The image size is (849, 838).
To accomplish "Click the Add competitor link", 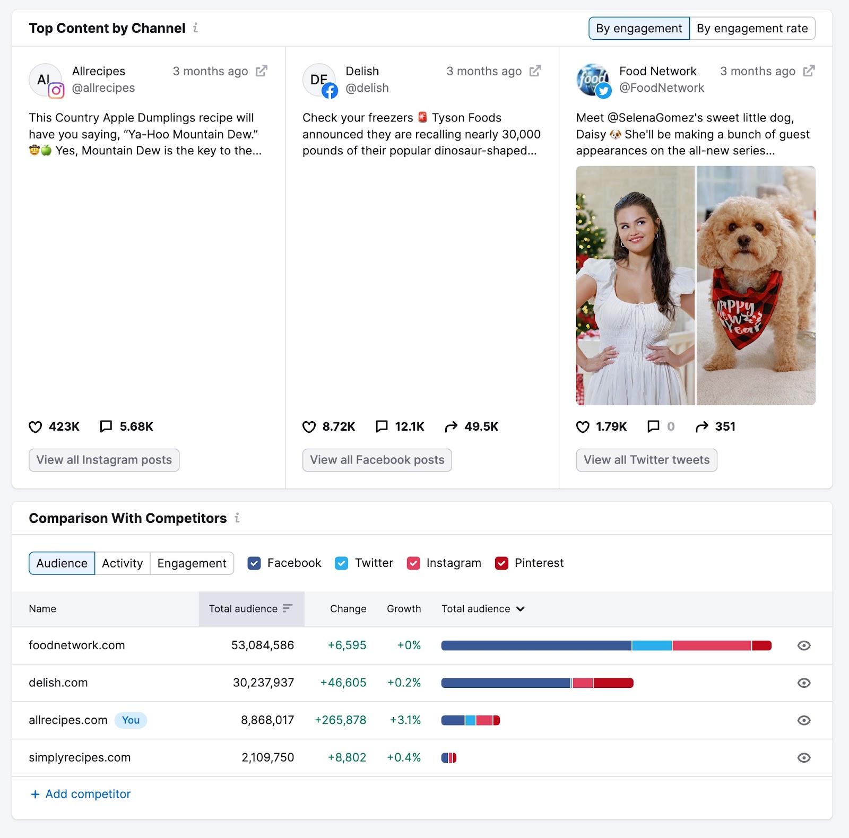I will pyautogui.click(x=80, y=793).
